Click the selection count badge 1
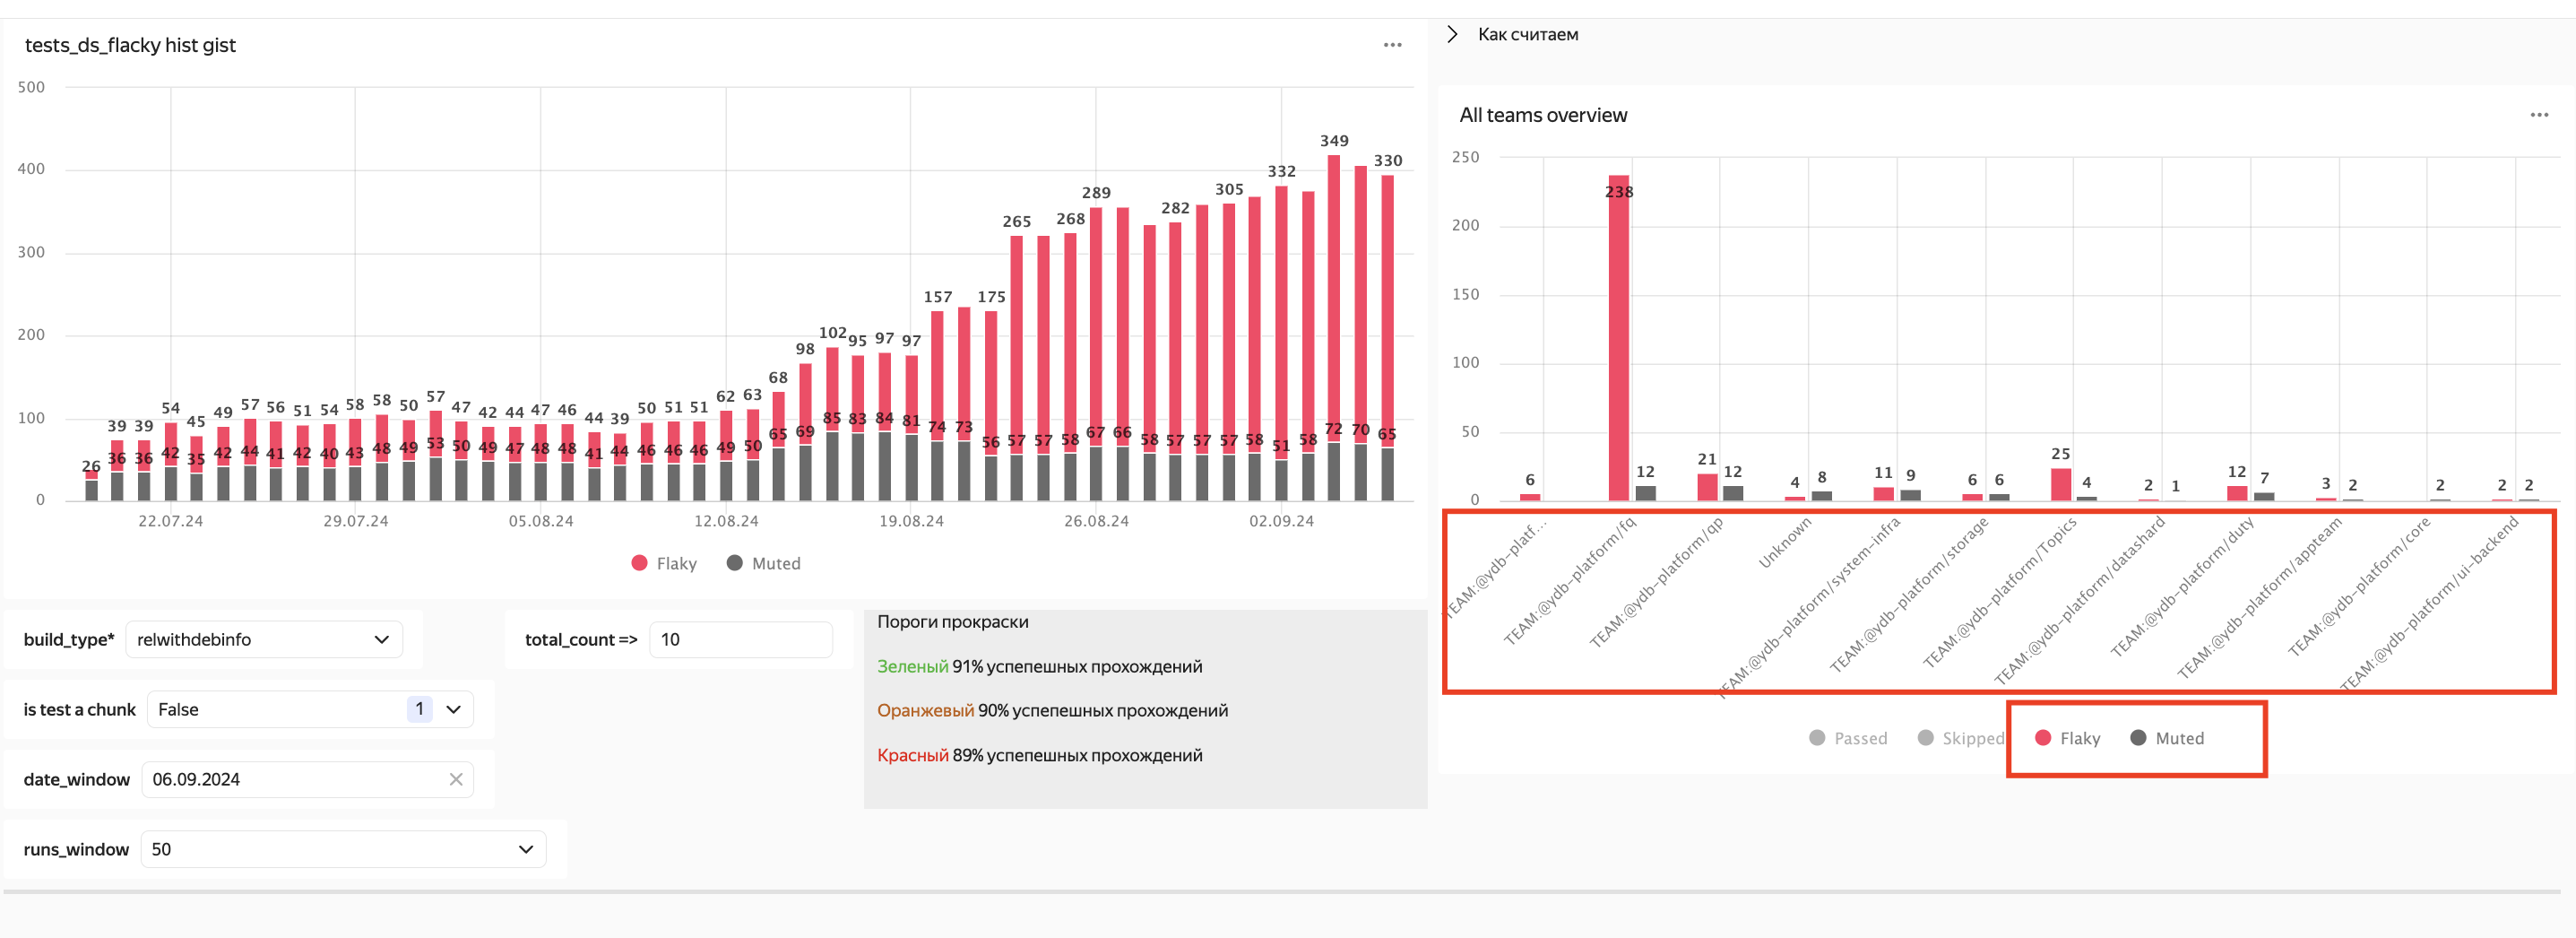The width and height of the screenshot is (2576, 938). [x=419, y=709]
